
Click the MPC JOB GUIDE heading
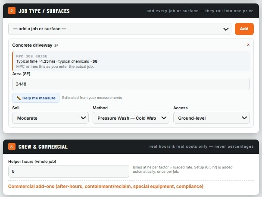[31, 56]
